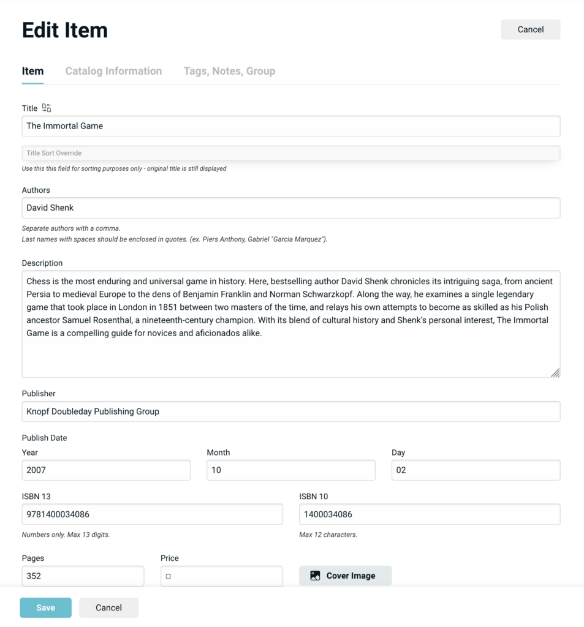Click the Day field showing 02
This screenshot has width=584, height=627.
[x=476, y=470]
